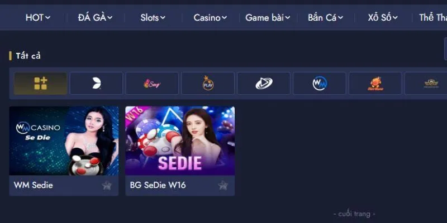The image size is (447, 223).
Task: Open the Xổ Số category
Action: [x=383, y=18]
